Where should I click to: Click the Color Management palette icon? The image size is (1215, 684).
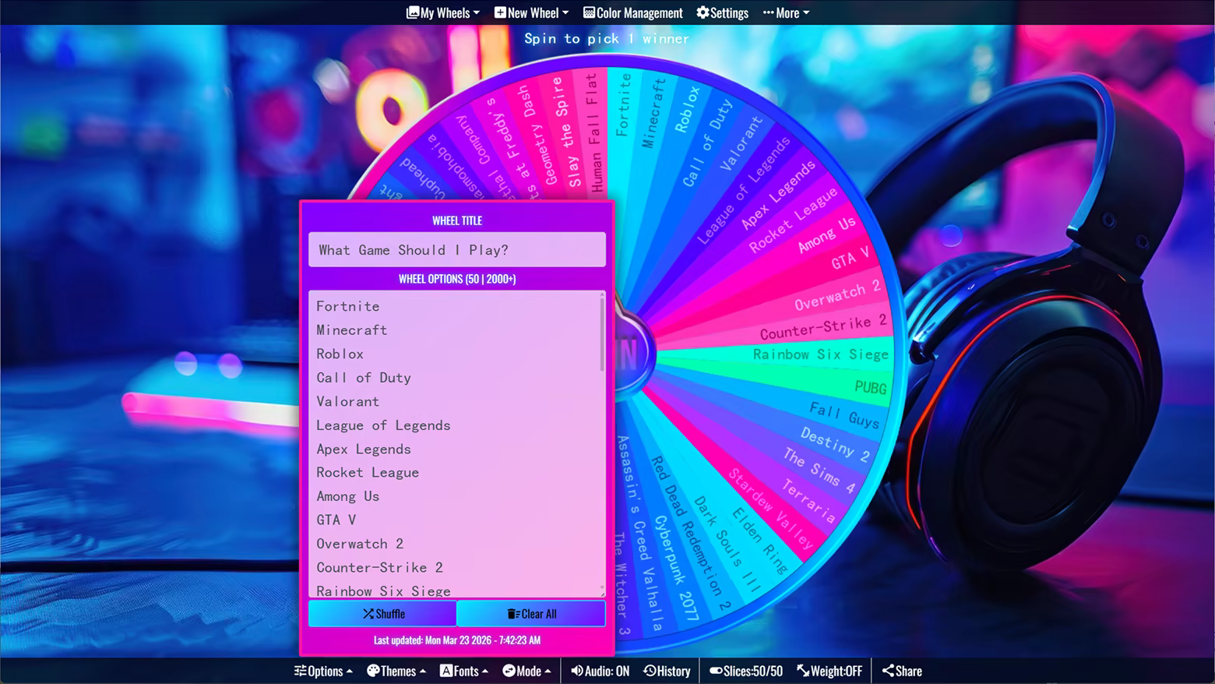(x=589, y=12)
